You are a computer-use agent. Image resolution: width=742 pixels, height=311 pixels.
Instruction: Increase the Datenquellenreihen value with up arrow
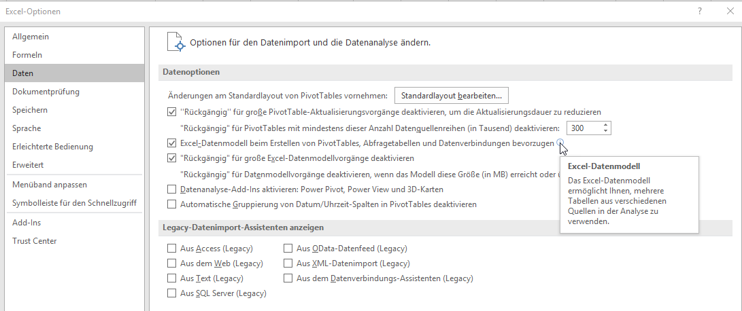tap(605, 124)
